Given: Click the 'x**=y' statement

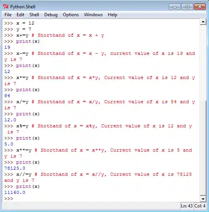Looking at the screenshot, I should (24, 150).
